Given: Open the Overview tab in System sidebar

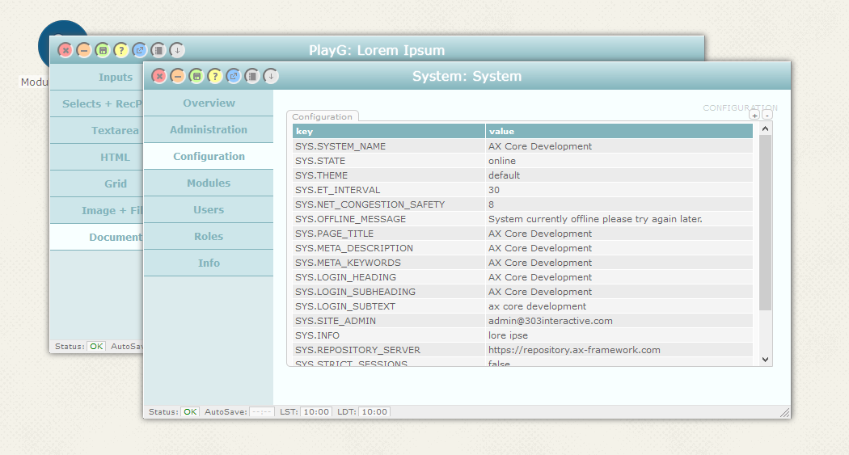Looking at the screenshot, I should (x=209, y=103).
